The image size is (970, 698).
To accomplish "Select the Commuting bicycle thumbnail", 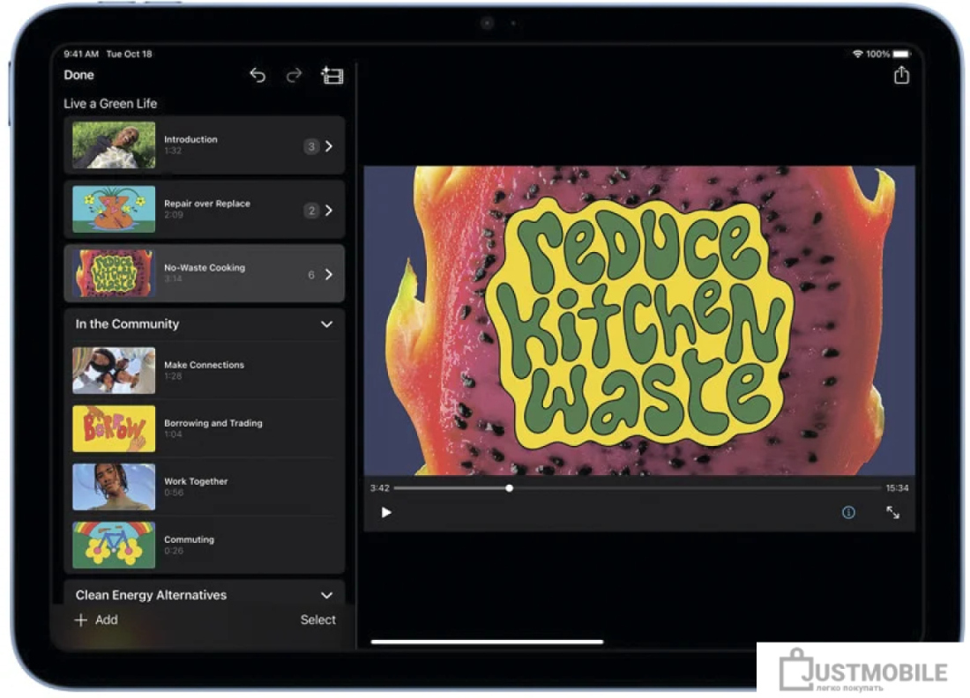I will 114,545.
